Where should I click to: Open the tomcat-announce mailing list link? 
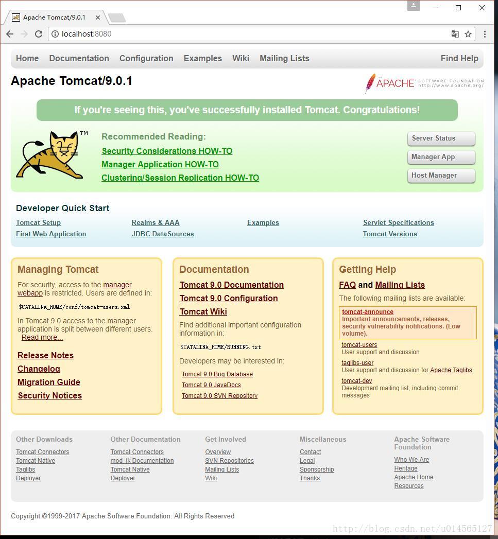368,312
